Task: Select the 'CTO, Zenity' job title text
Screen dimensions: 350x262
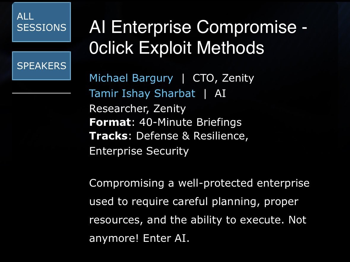Action: pos(223,78)
